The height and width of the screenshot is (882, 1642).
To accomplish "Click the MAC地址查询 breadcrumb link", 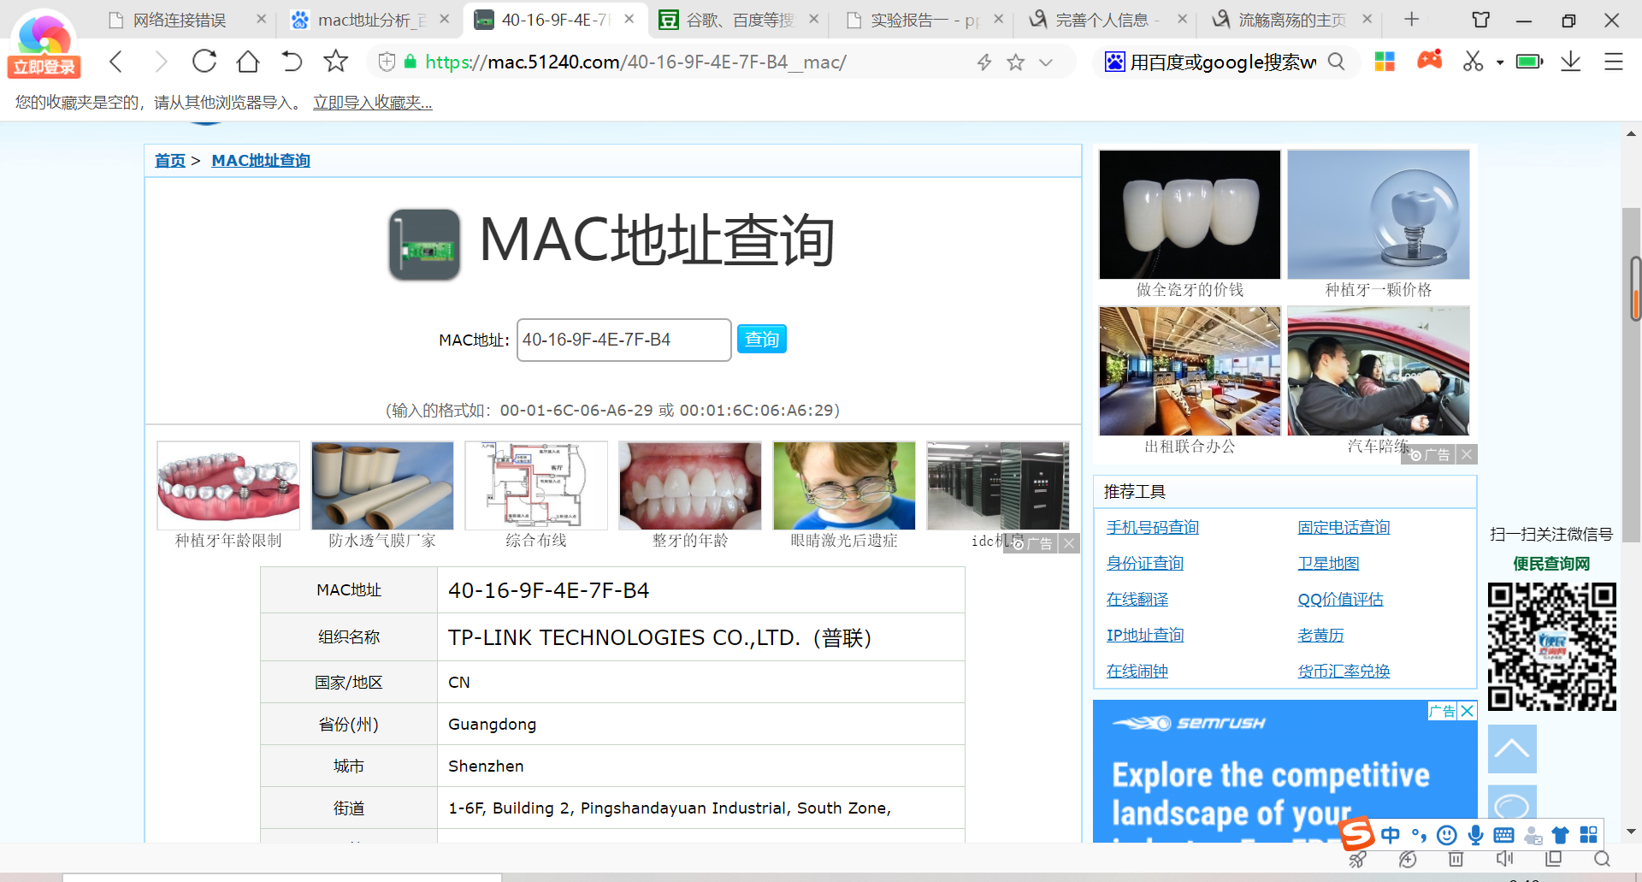I will [261, 161].
